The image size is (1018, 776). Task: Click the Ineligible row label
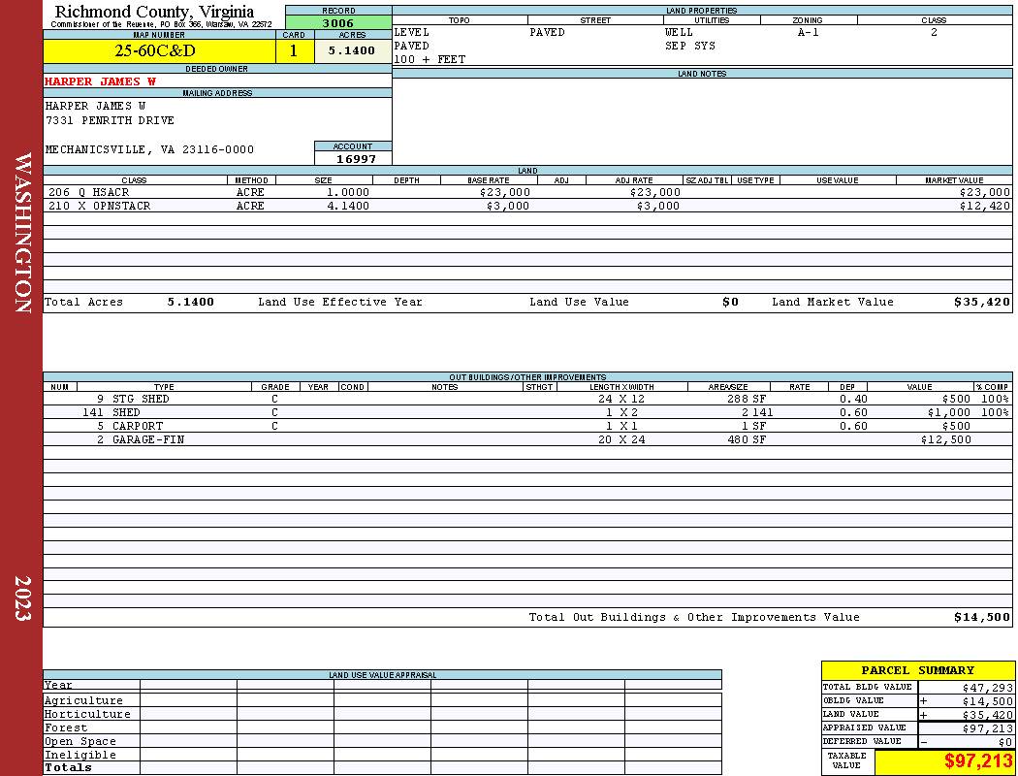tap(80, 756)
